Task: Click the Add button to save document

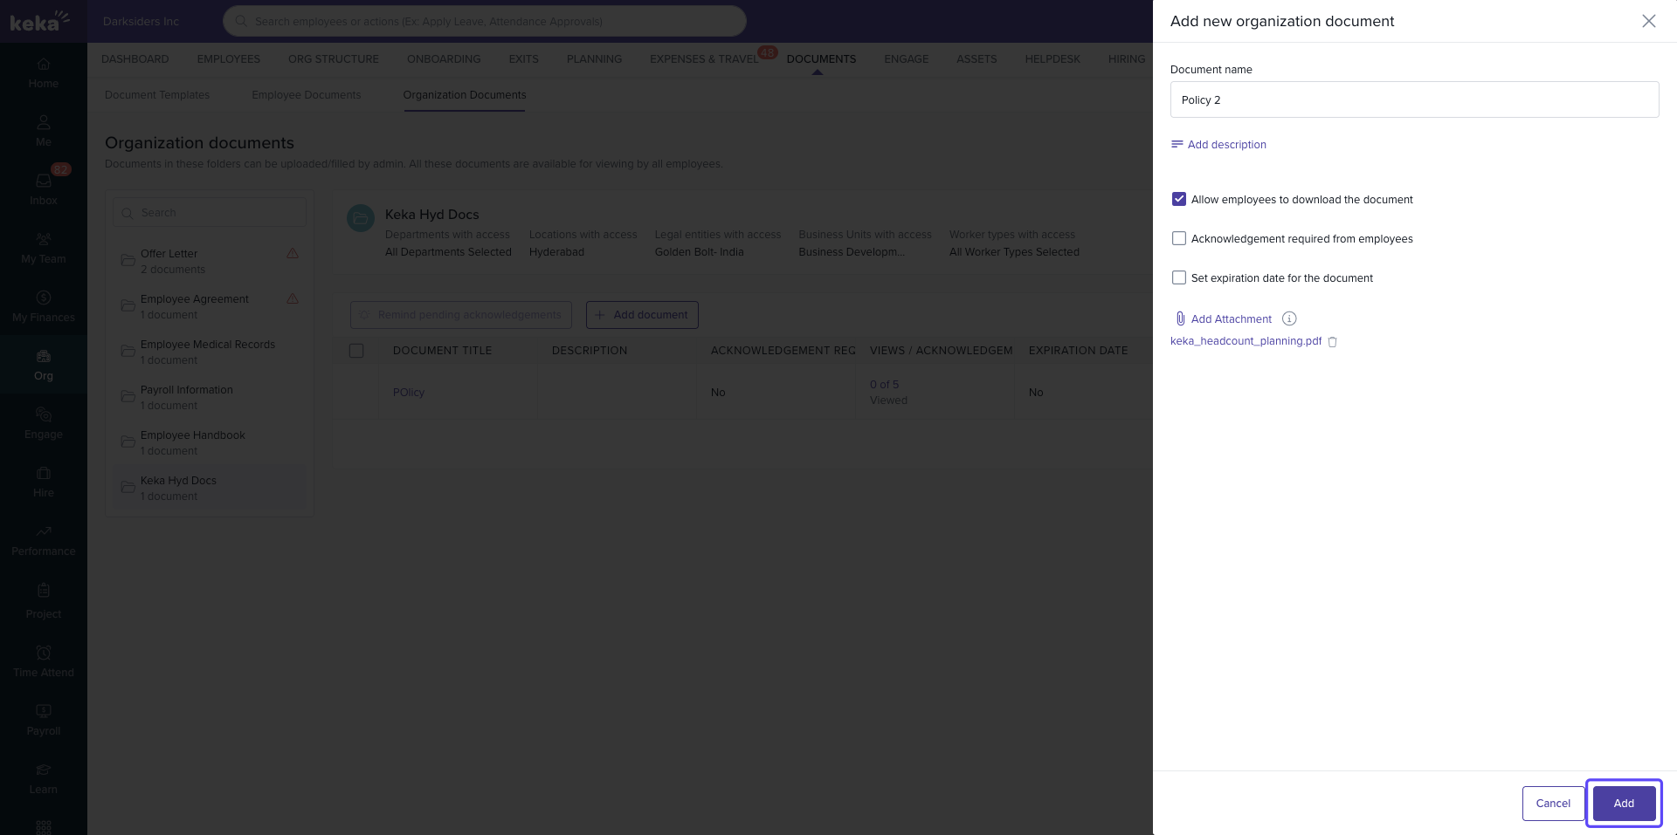Action: (x=1623, y=803)
